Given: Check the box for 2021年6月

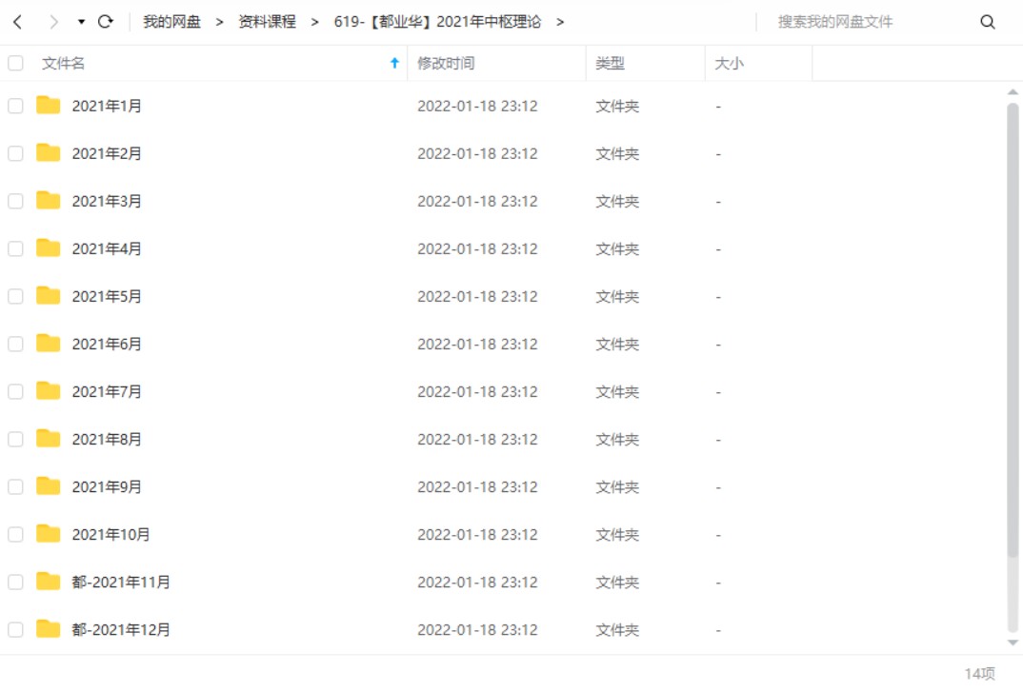Looking at the screenshot, I should click(x=15, y=344).
